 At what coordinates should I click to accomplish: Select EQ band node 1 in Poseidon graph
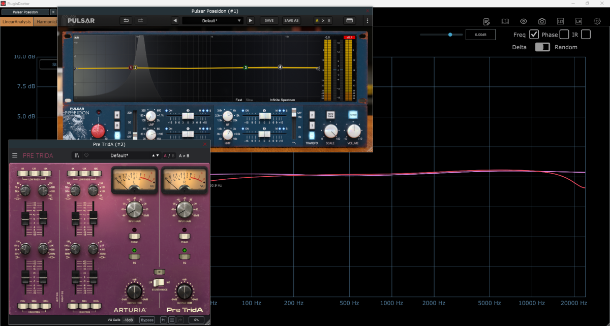tap(131, 68)
